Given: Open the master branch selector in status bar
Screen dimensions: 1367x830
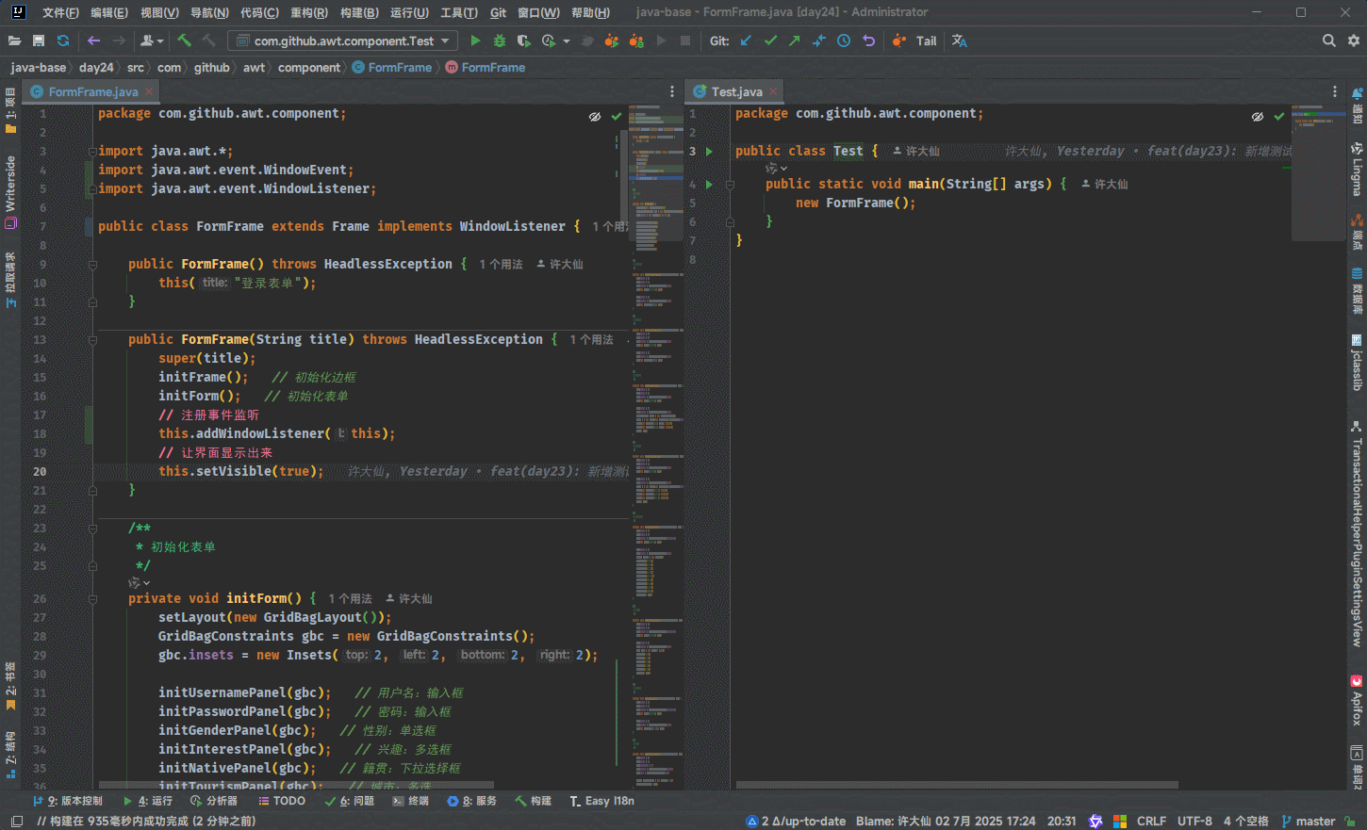Looking at the screenshot, I should tap(1314, 821).
